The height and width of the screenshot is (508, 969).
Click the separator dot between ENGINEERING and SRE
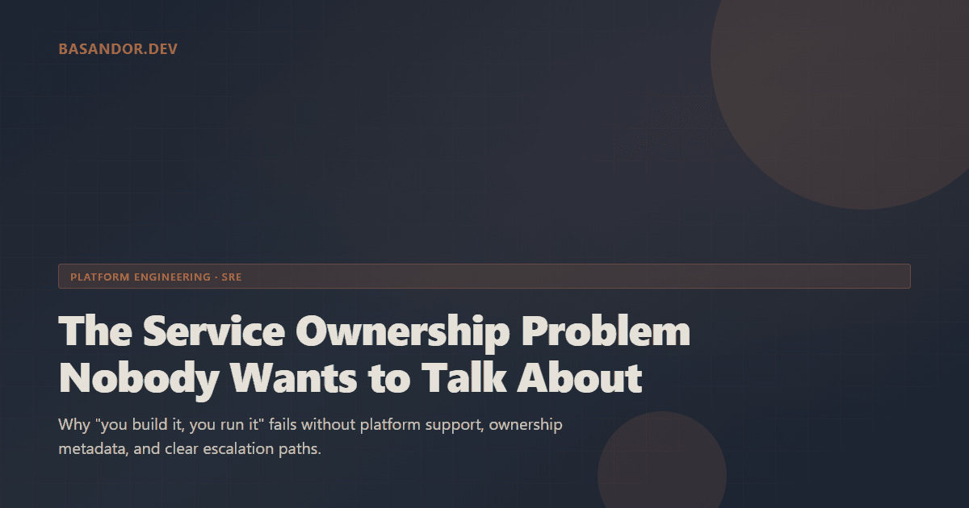[x=216, y=276]
